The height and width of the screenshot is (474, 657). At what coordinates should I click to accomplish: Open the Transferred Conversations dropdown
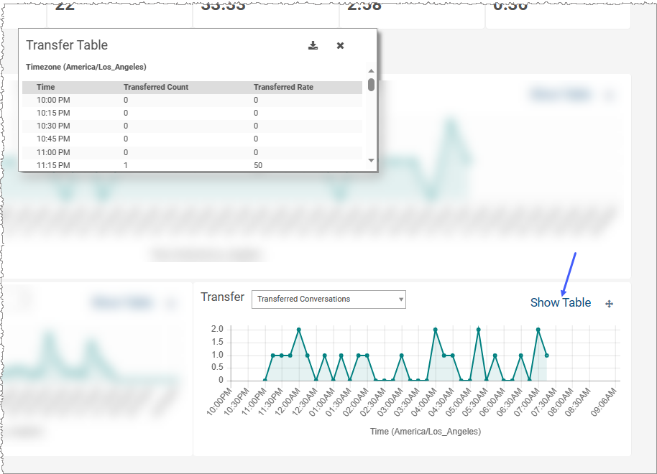[x=328, y=299]
